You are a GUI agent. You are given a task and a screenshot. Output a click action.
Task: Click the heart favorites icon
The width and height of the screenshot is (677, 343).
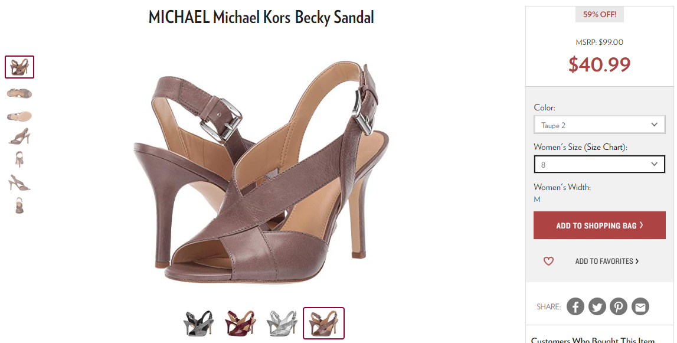click(x=548, y=261)
